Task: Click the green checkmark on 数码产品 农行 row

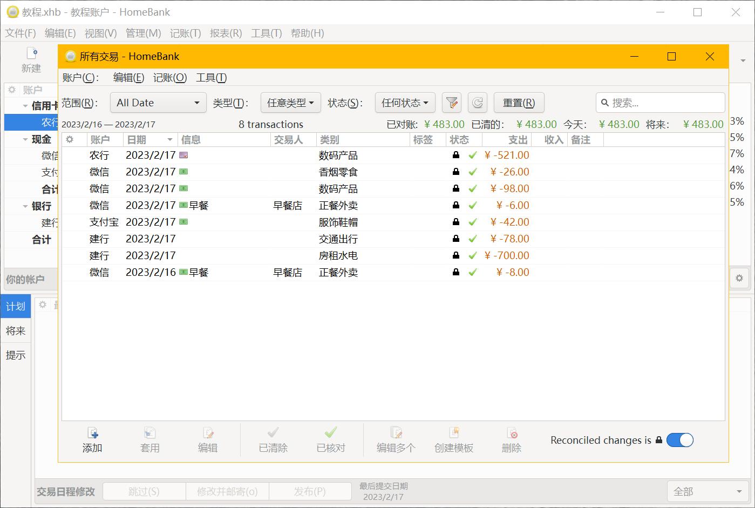Action: 473,155
